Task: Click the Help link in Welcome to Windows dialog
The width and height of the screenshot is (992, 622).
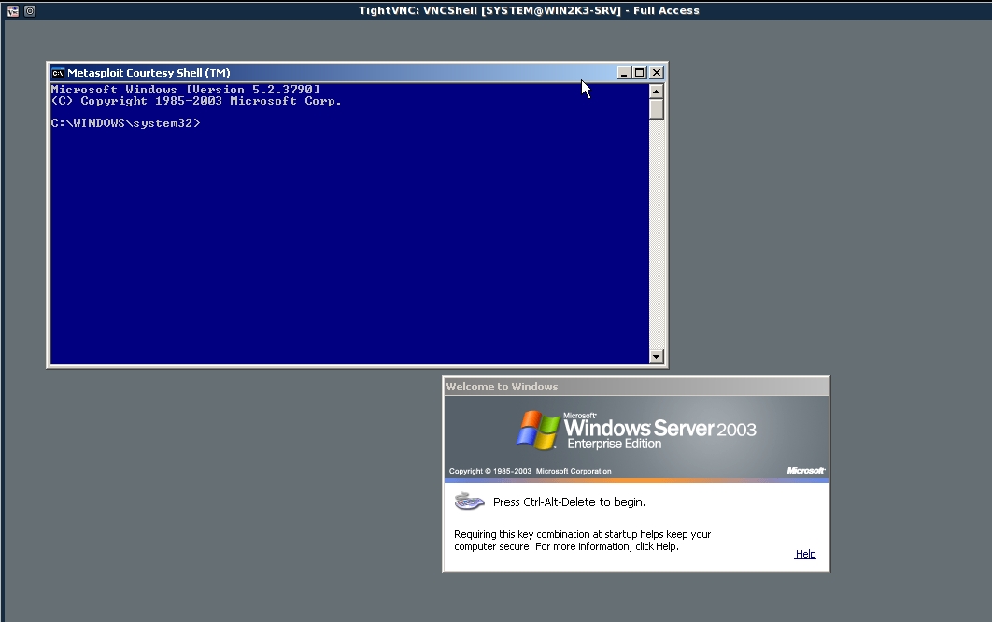Action: pyautogui.click(x=805, y=554)
